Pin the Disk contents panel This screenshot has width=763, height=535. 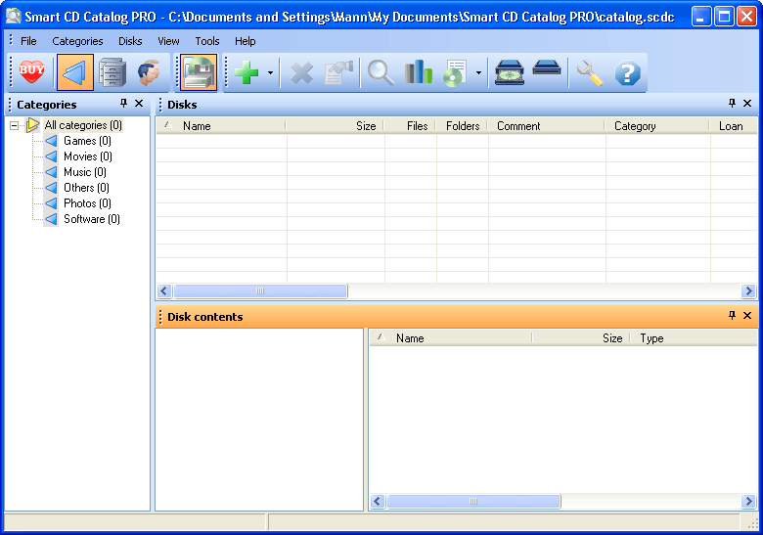pyautogui.click(x=732, y=315)
